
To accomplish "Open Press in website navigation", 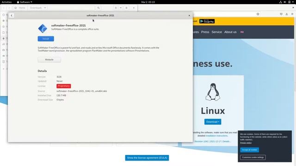I will 205,32.
